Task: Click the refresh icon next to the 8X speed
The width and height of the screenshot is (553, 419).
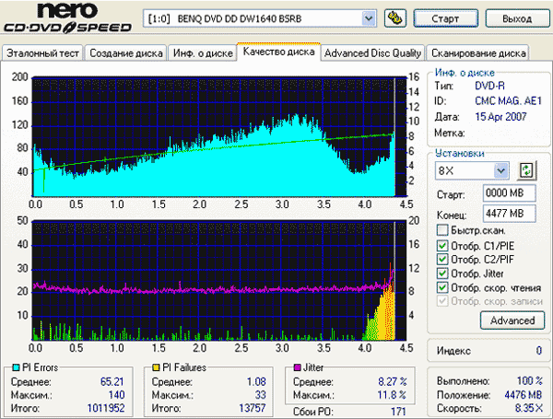Action: click(526, 171)
